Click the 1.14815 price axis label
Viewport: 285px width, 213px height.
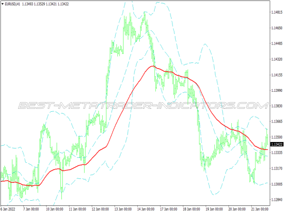(277, 12)
